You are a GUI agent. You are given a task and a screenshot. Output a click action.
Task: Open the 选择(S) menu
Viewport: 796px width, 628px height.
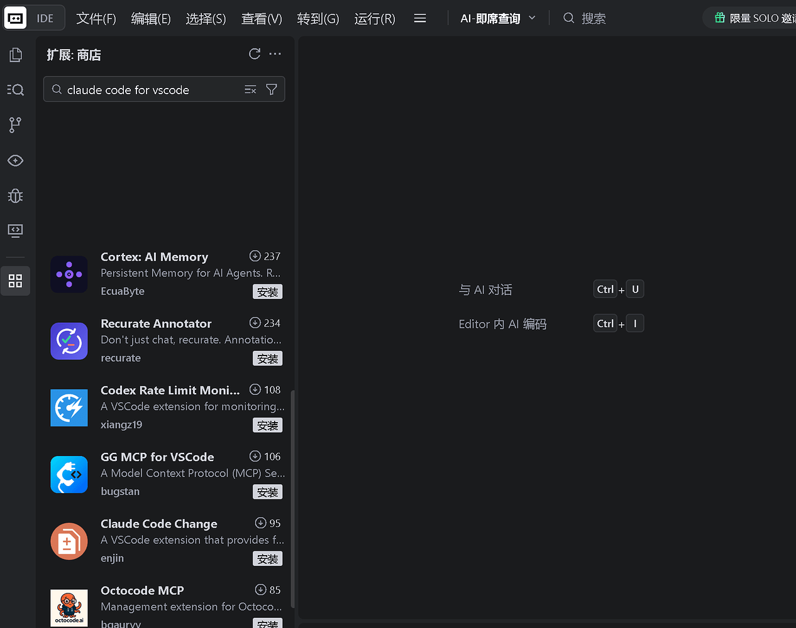click(206, 19)
